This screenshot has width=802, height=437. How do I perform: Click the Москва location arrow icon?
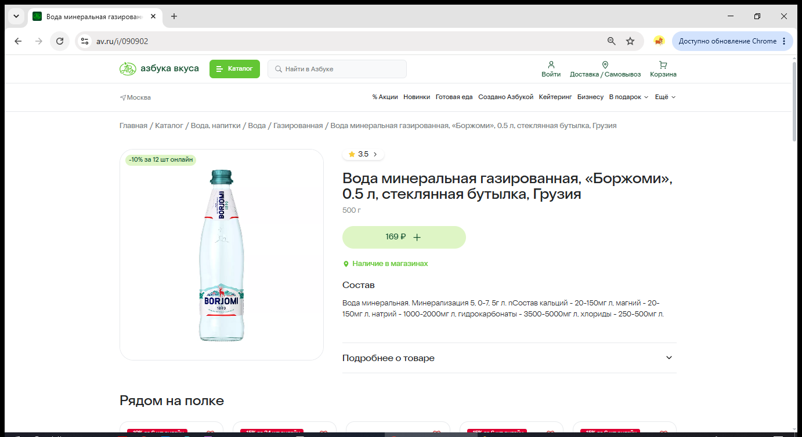(x=123, y=97)
